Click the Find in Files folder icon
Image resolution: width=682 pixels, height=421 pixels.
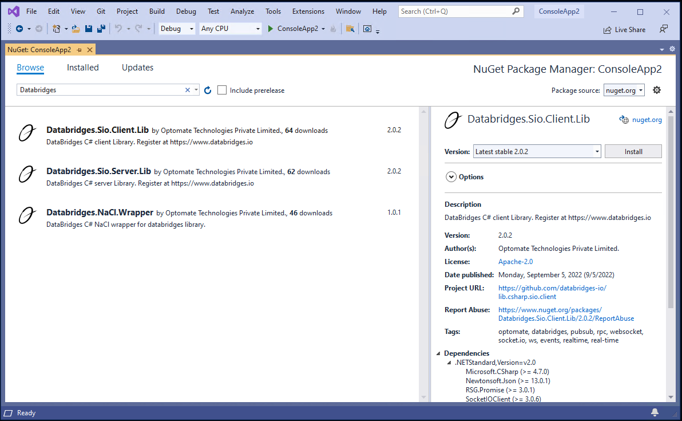tap(351, 29)
